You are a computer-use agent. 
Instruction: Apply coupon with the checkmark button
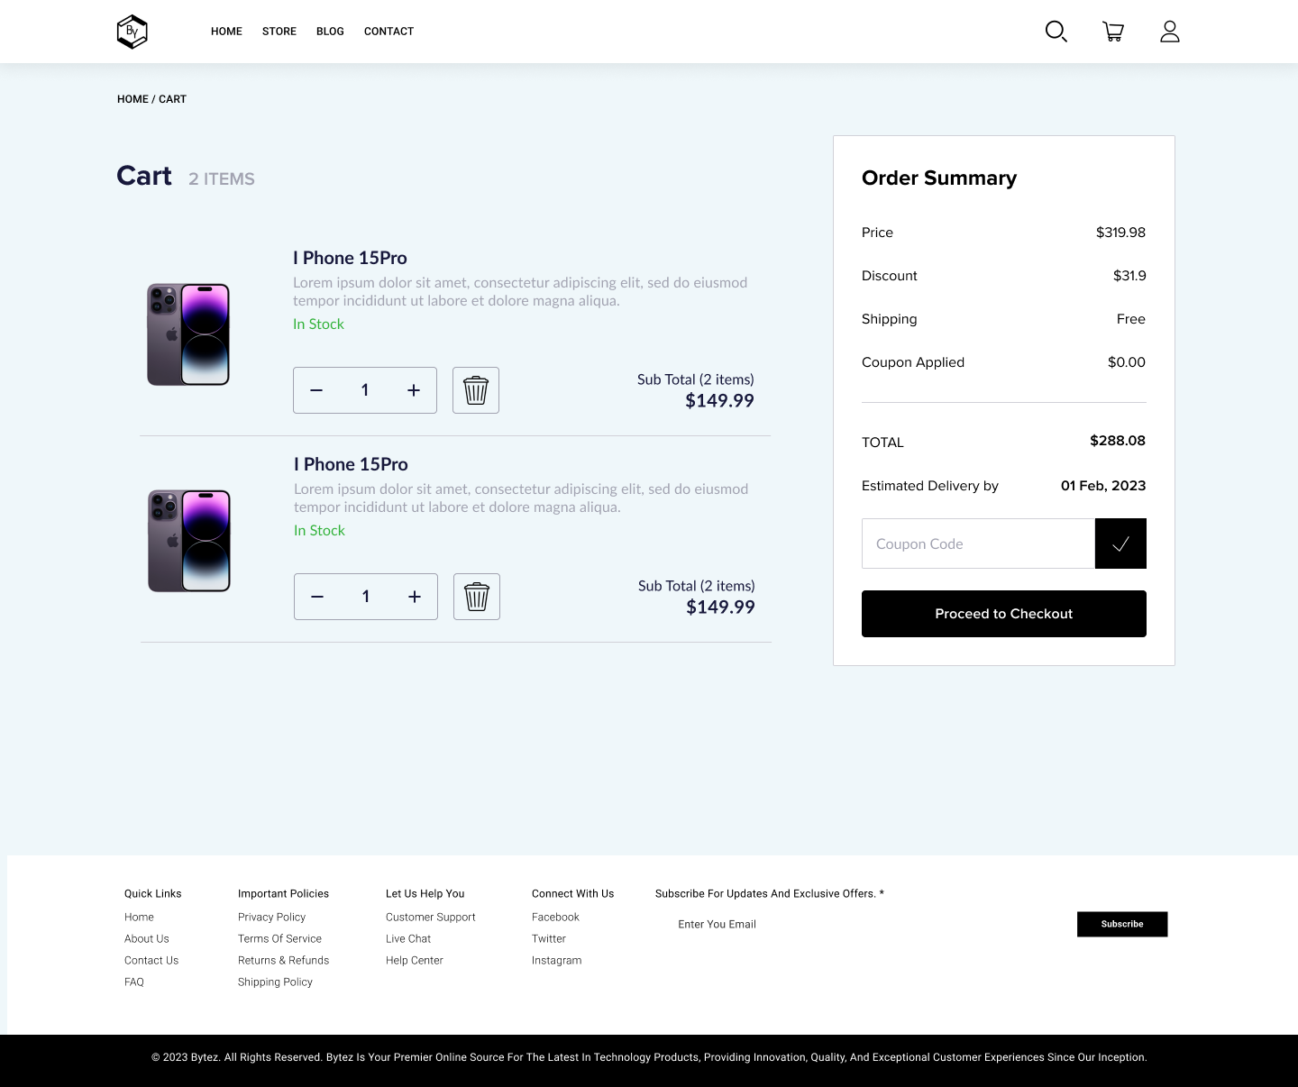1120,543
